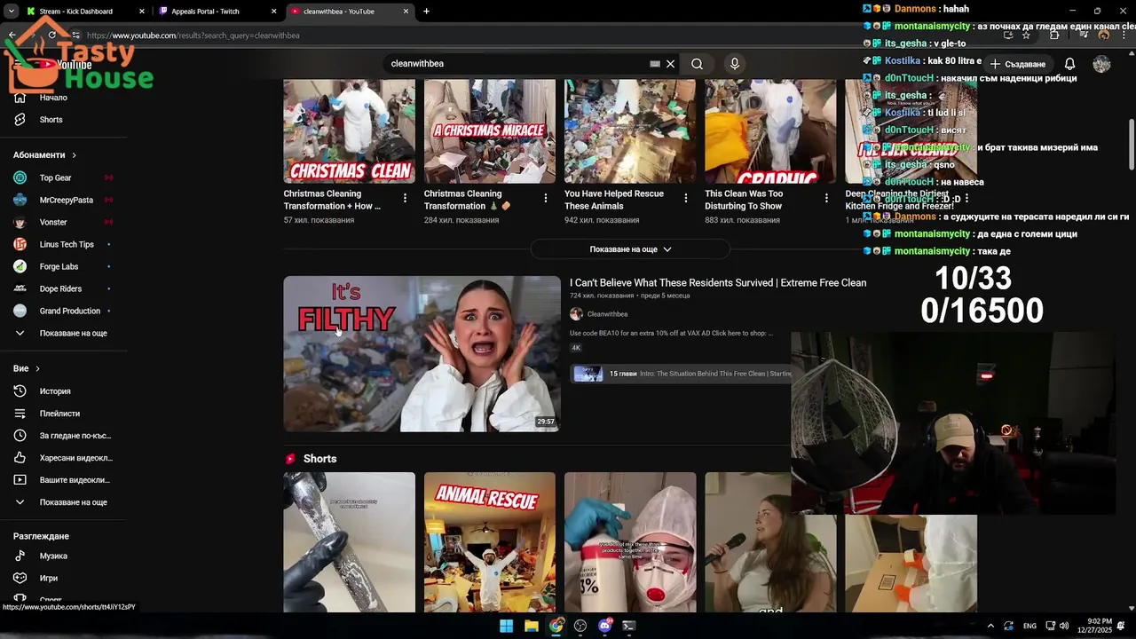The image size is (1136, 639).
Task: Open Discord from the taskbar
Action: (x=605, y=626)
